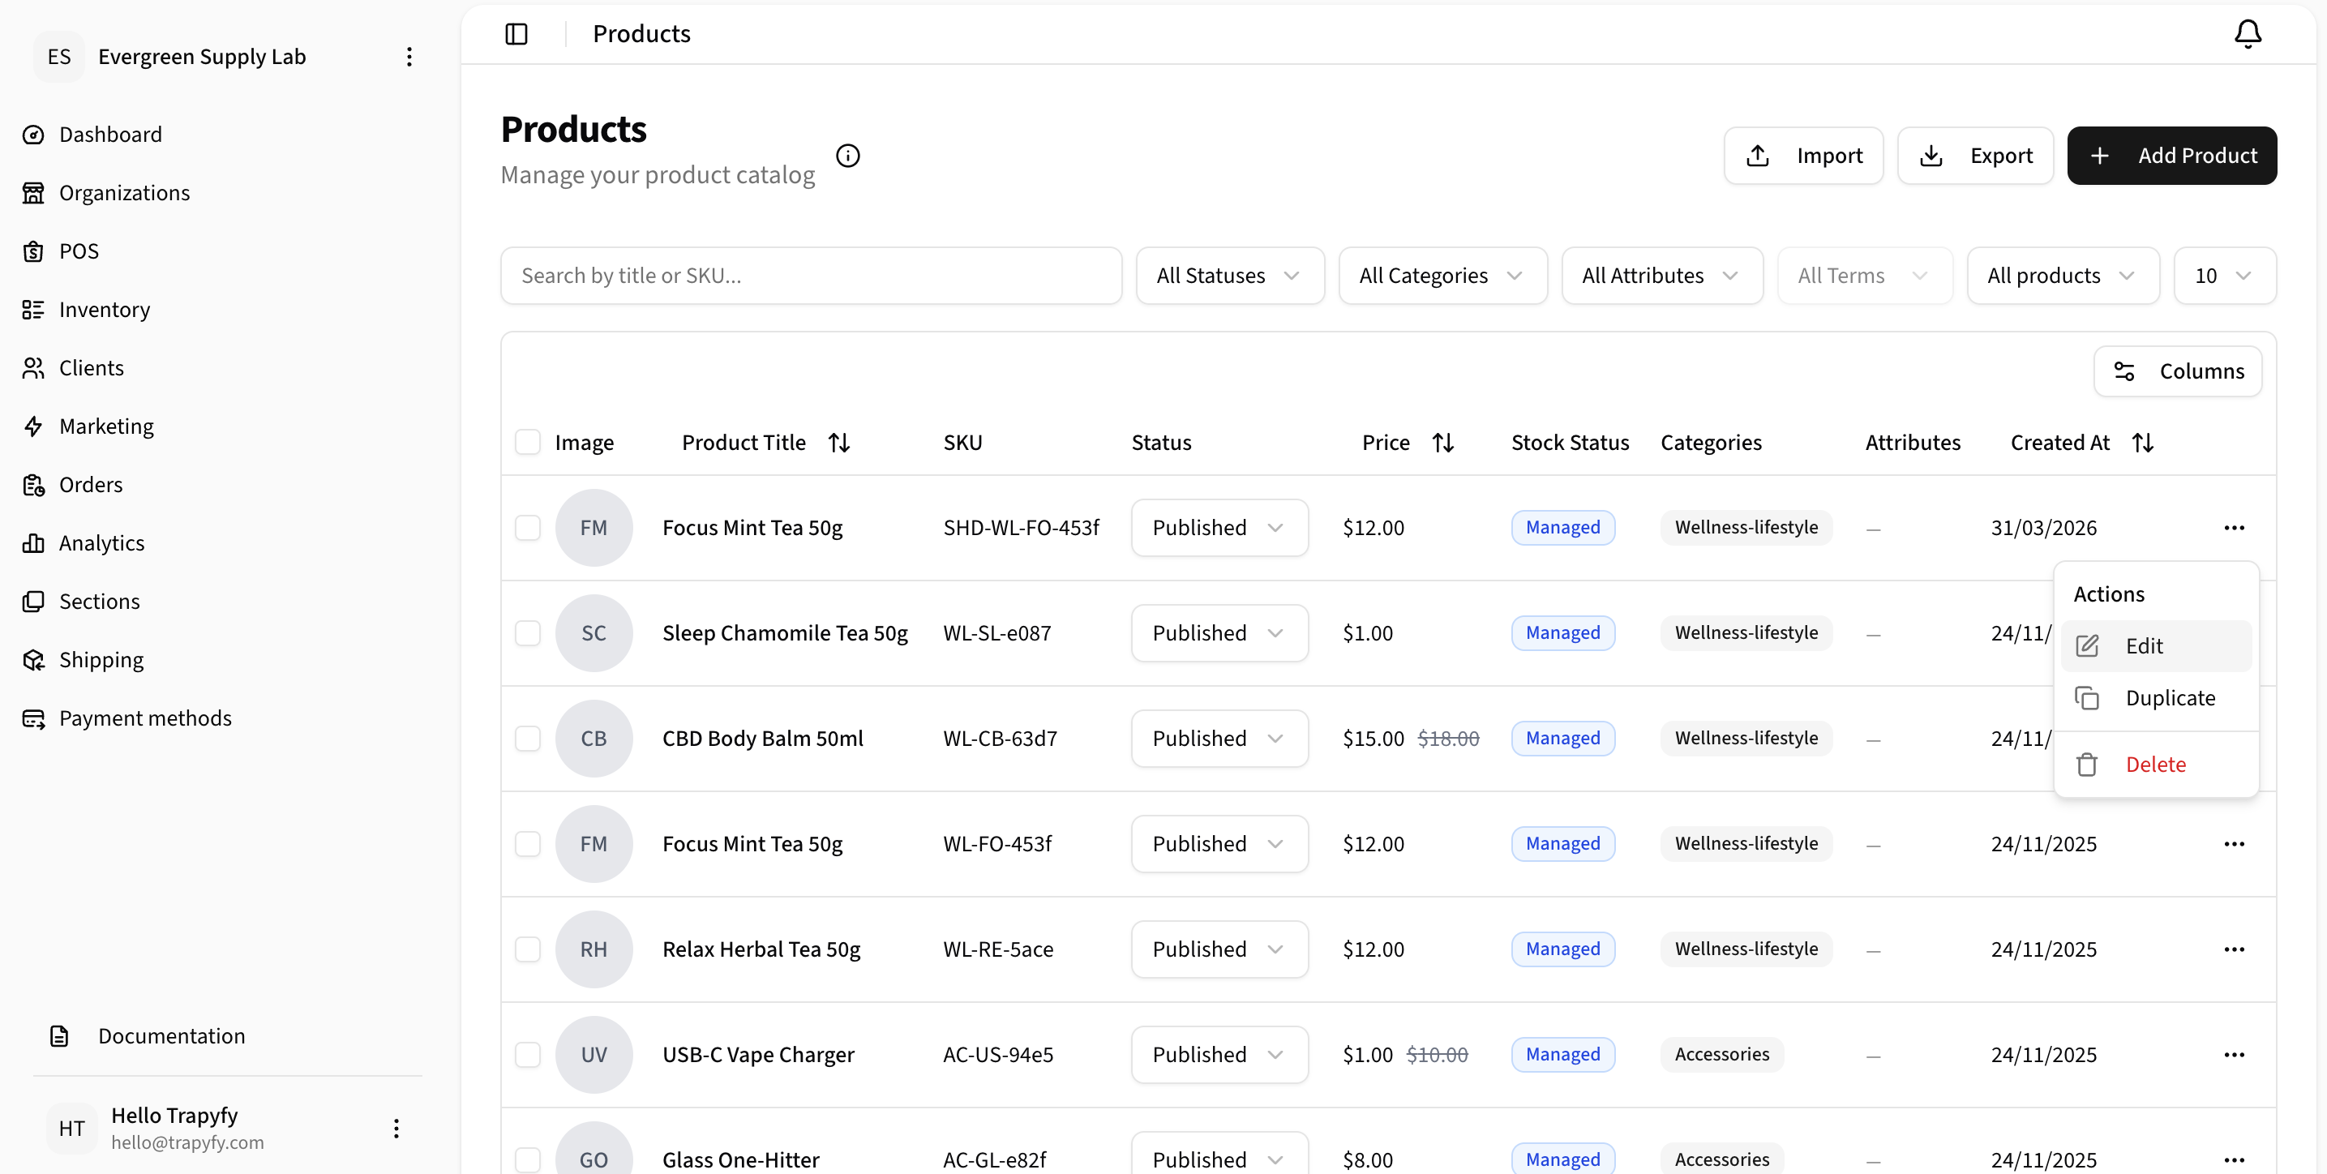
Task: Change CBD Body Balm Published status
Action: click(x=1219, y=739)
